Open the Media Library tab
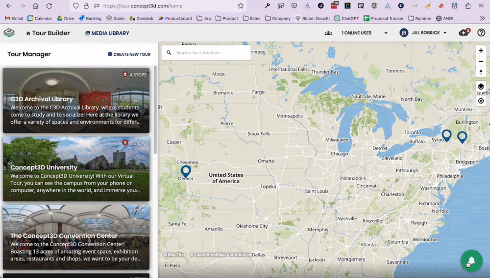Screen dimensions: 490x278 pos(107,33)
